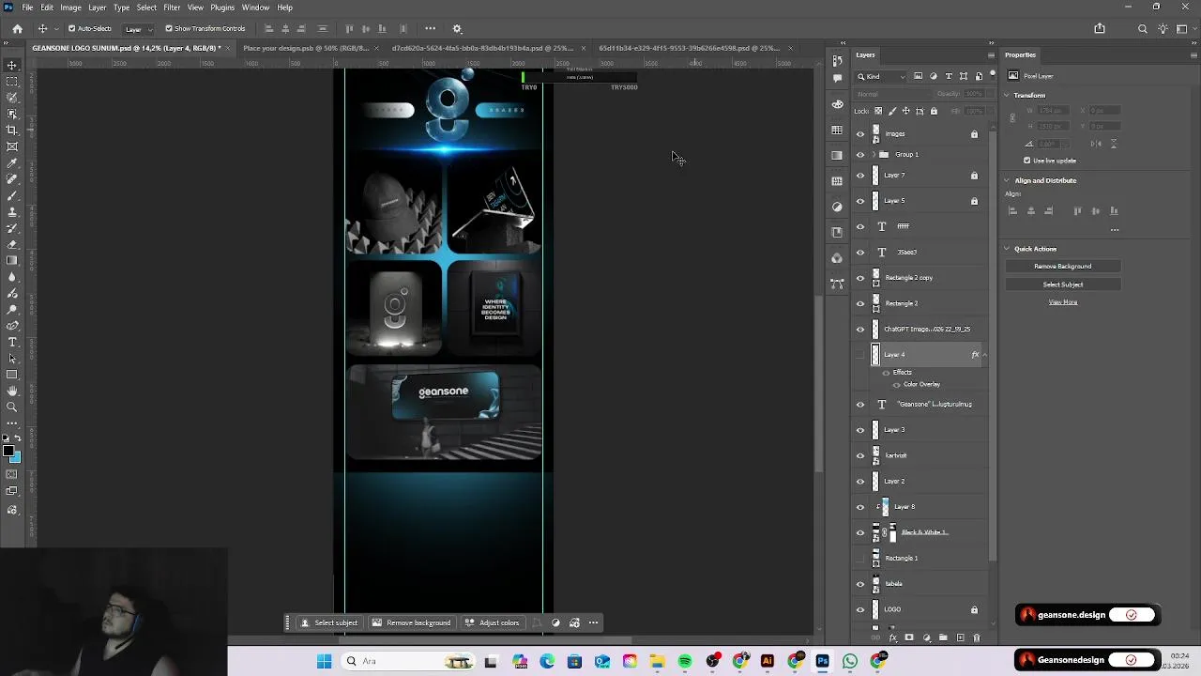This screenshot has height=676, width=1201.
Task: Open the Swatches collapsed panel icon
Action: (837, 130)
